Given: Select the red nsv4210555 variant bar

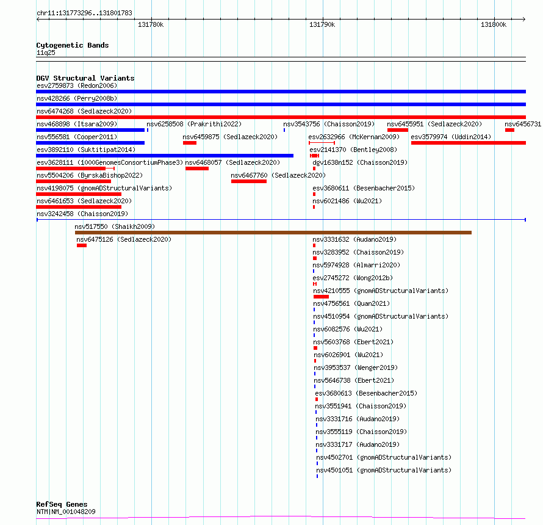Looking at the screenshot, I should (321, 297).
